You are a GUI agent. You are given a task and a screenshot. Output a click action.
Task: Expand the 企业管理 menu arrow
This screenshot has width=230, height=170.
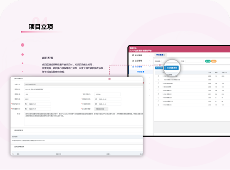click(x=150, y=61)
